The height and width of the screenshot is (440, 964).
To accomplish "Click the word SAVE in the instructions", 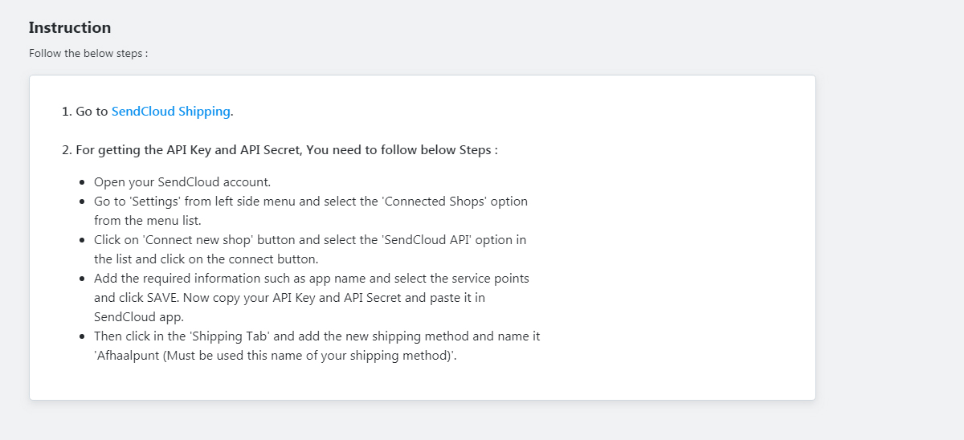I will pos(161,297).
